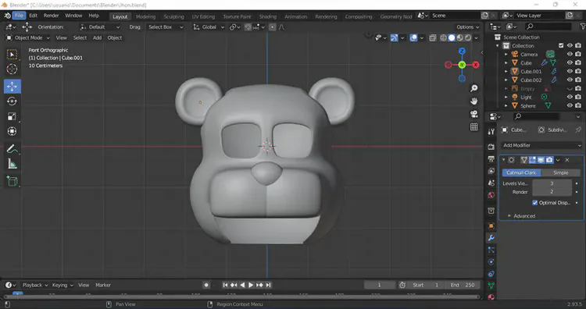Image resolution: width=586 pixels, height=309 pixels.
Task: Select the Transform tool
Action: coord(12,131)
